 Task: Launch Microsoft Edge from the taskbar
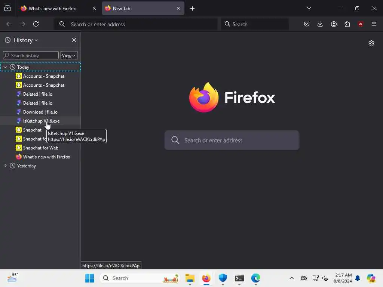pyautogui.click(x=256, y=278)
